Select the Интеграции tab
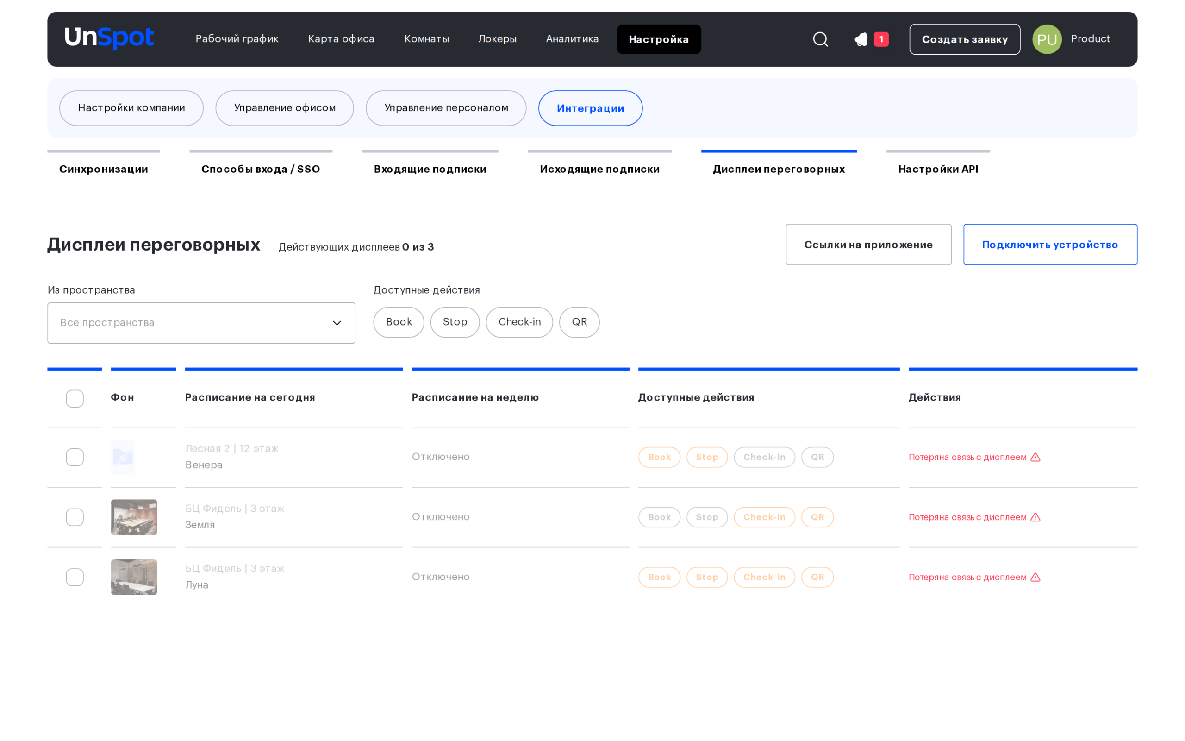This screenshot has width=1185, height=741. tap(591, 108)
